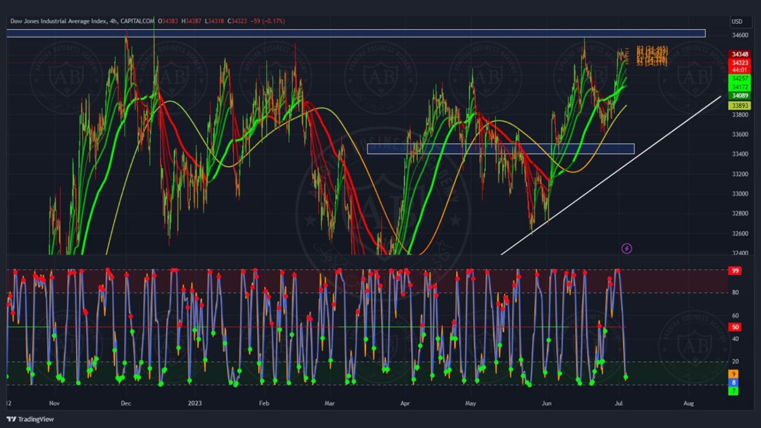Image resolution: width=761 pixels, height=428 pixels.
Task: Click the Feb label on time axis
Action: 264,404
